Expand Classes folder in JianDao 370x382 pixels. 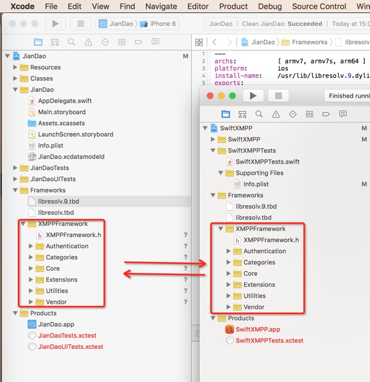(15, 78)
